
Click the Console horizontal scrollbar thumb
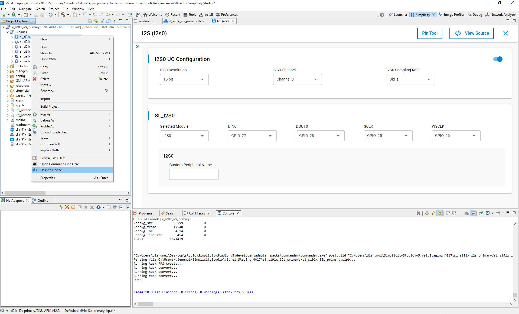pyautogui.click(x=145, y=304)
